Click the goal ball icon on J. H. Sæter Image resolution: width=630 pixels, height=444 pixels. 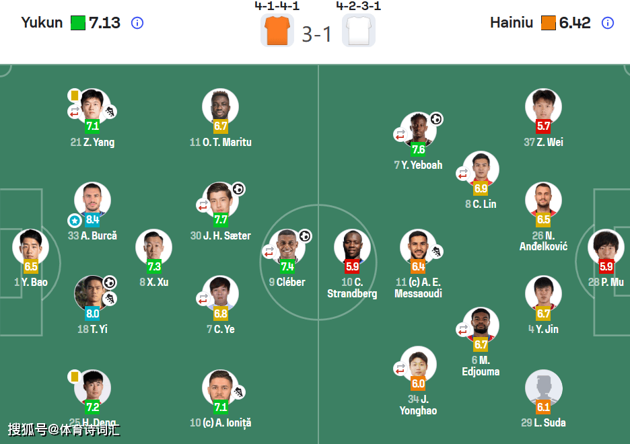coord(238,190)
